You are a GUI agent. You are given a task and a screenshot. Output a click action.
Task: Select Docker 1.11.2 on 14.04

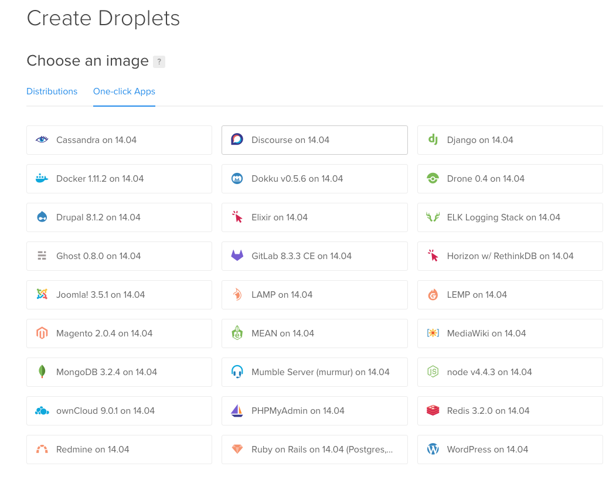(x=119, y=179)
